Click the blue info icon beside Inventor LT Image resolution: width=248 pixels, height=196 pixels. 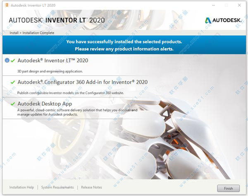coord(7,60)
